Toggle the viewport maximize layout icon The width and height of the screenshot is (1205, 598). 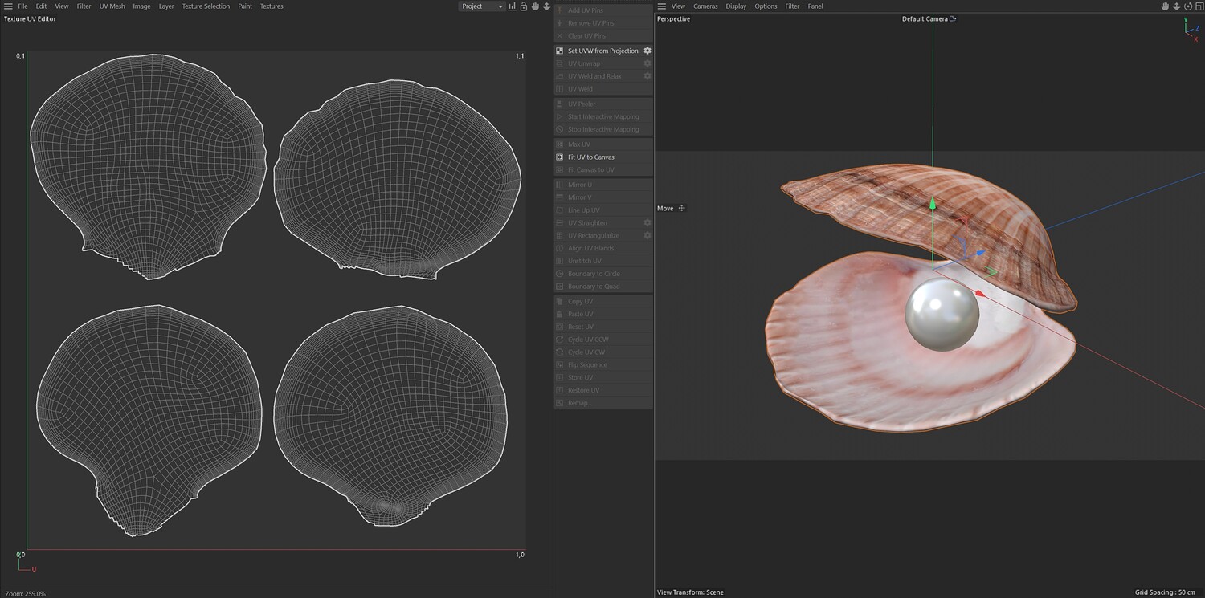(x=1199, y=6)
